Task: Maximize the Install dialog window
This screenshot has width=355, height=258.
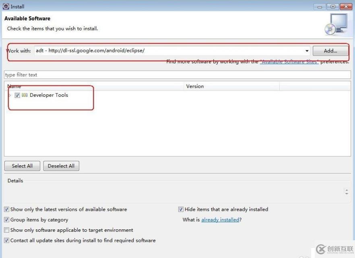Action: coord(332,6)
